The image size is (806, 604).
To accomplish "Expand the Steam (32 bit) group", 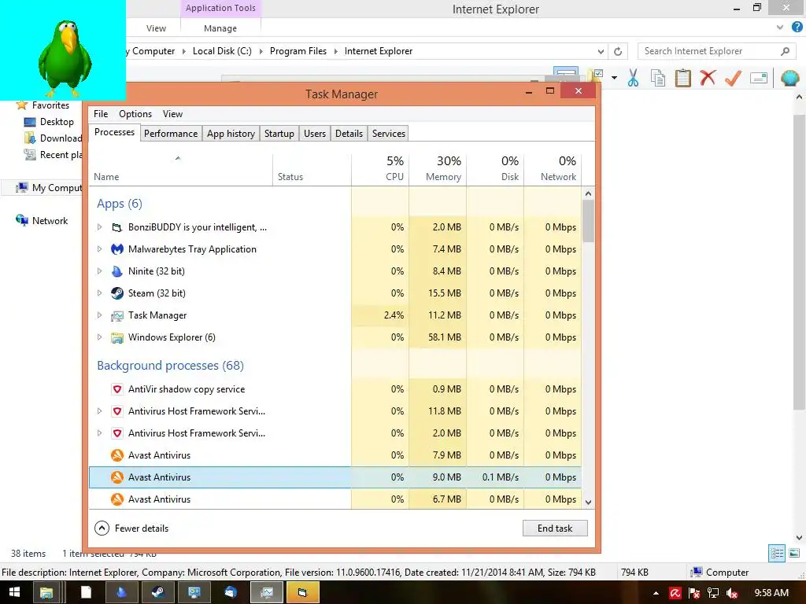I will point(100,293).
